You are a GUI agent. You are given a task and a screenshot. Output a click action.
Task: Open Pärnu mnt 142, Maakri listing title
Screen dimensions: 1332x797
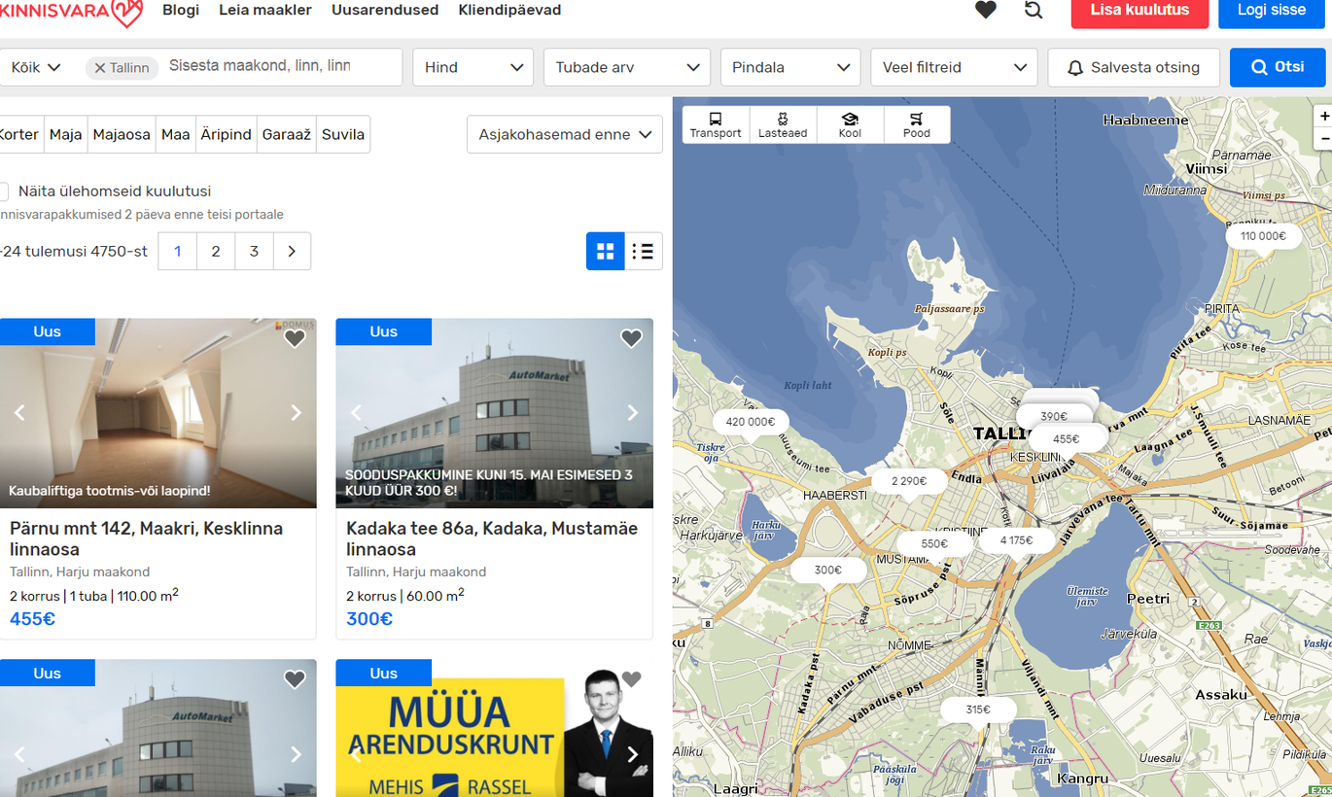pyautogui.click(x=147, y=538)
